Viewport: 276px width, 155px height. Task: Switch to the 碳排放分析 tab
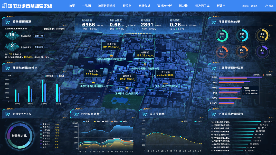tap(164, 6)
